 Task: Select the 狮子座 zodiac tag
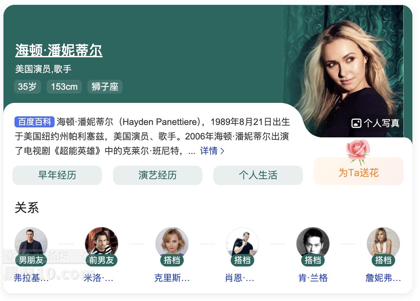tap(105, 87)
